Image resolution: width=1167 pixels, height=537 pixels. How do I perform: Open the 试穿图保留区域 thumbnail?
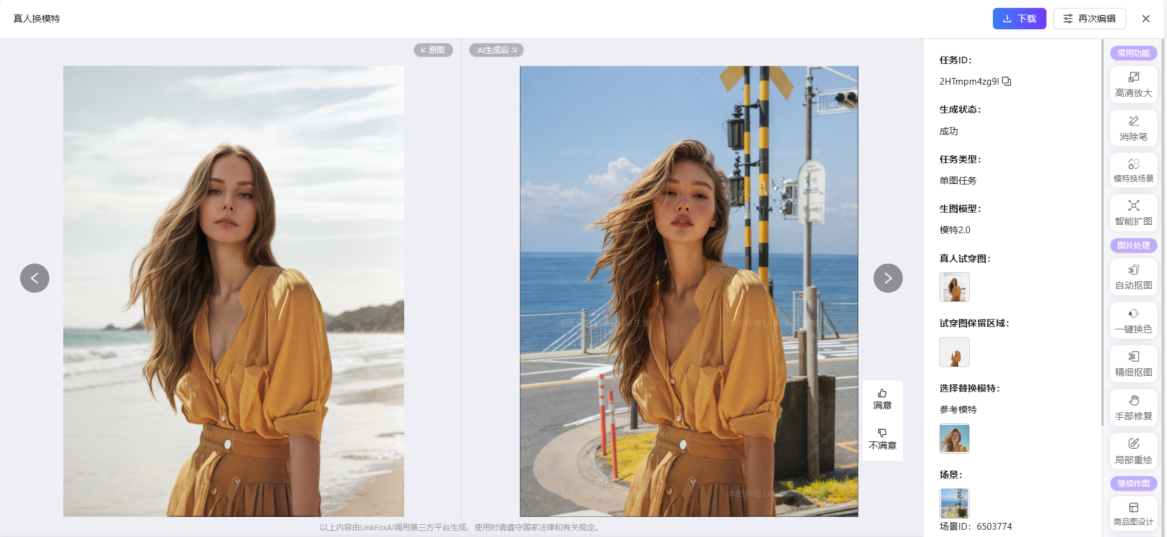click(955, 352)
